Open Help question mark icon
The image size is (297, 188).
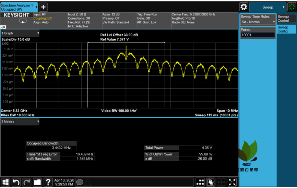point(48,183)
